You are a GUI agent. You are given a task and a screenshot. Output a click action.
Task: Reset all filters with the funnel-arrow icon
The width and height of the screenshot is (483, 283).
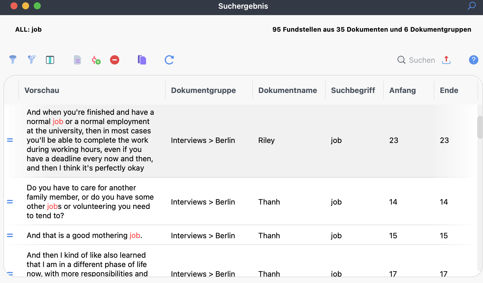click(x=32, y=60)
